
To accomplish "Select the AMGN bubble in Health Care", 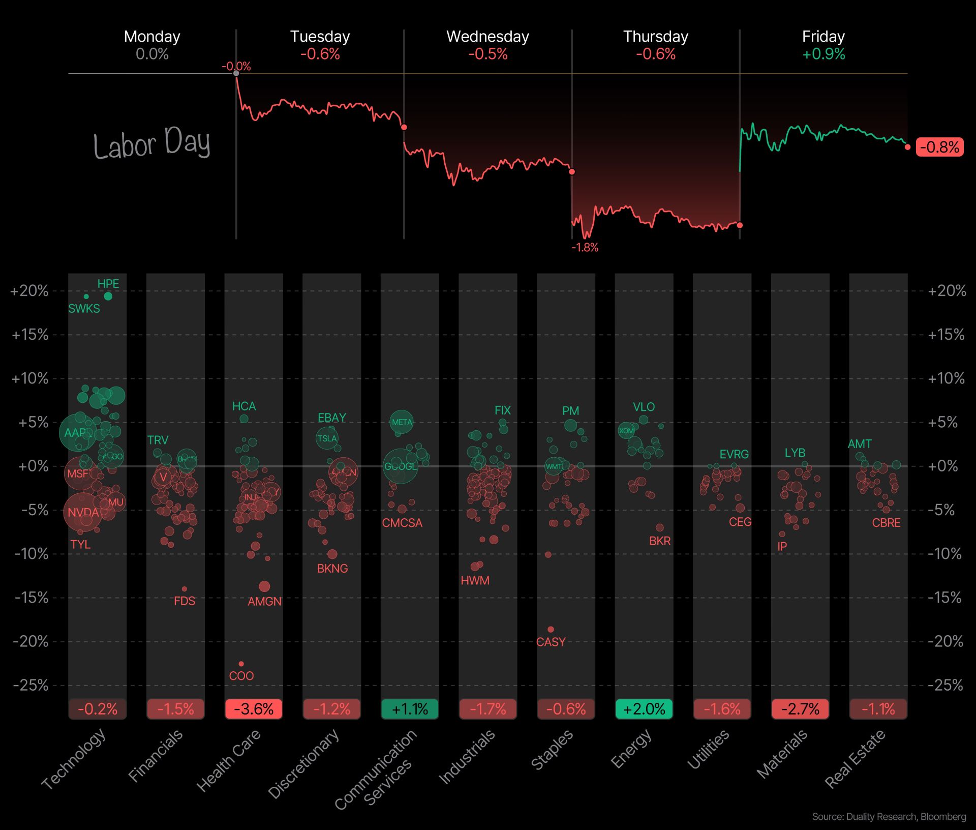I will pyautogui.click(x=264, y=586).
